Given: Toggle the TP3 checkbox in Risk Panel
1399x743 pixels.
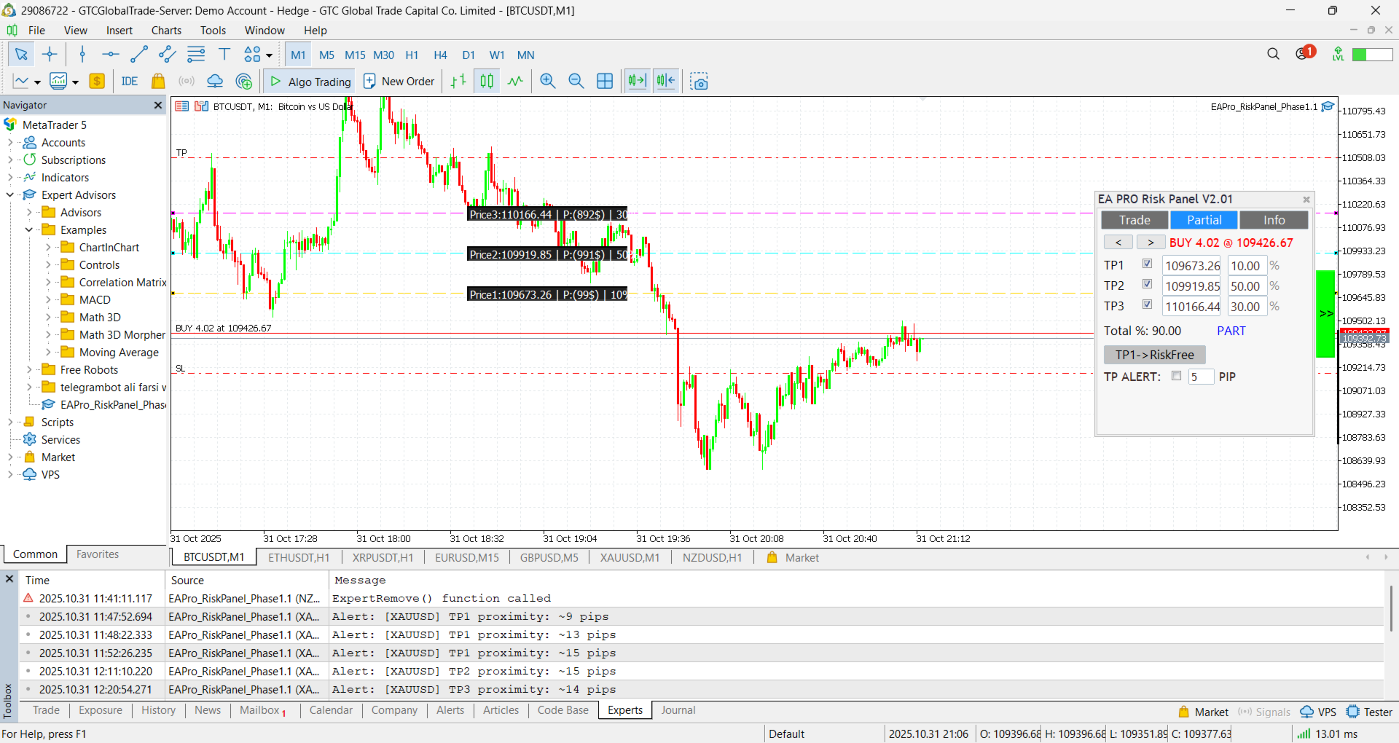Looking at the screenshot, I should point(1147,304).
